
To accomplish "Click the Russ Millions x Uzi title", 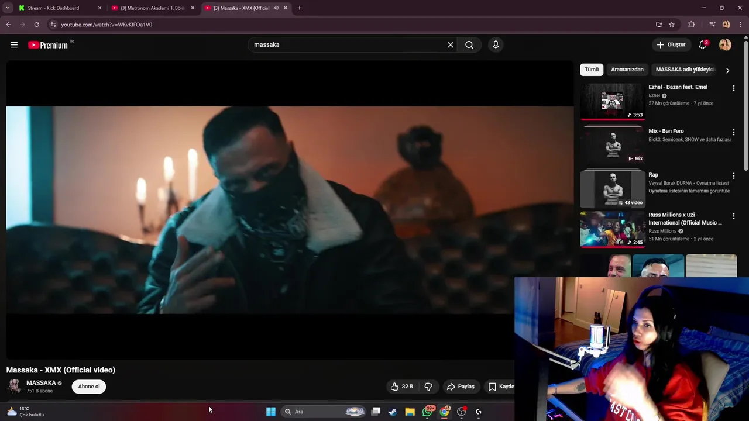I will tap(685, 219).
